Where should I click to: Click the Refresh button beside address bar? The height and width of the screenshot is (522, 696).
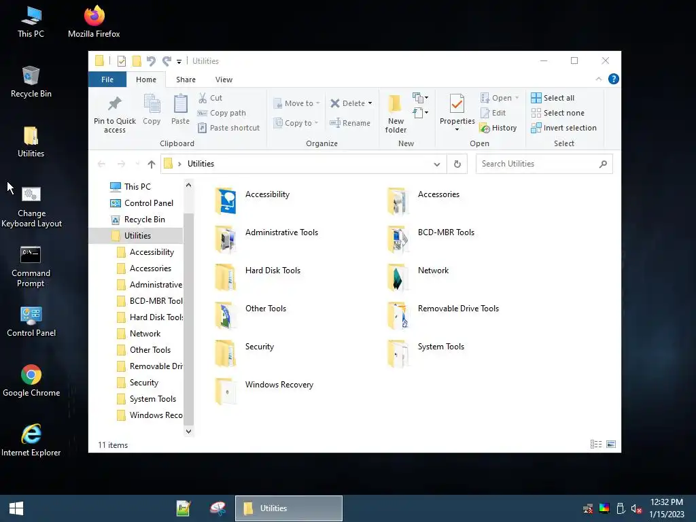coord(457,164)
